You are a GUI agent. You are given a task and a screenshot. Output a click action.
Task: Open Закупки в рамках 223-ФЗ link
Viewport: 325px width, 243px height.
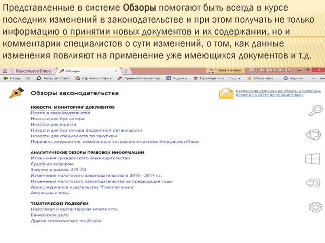[58, 170]
